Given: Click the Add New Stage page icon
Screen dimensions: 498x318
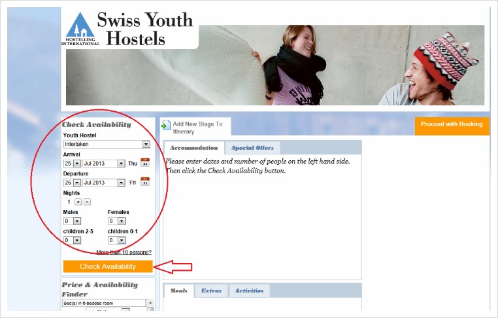Looking at the screenshot, I should 166,125.
